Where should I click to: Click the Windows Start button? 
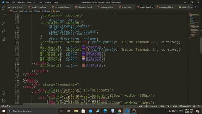[x=3, y=111]
